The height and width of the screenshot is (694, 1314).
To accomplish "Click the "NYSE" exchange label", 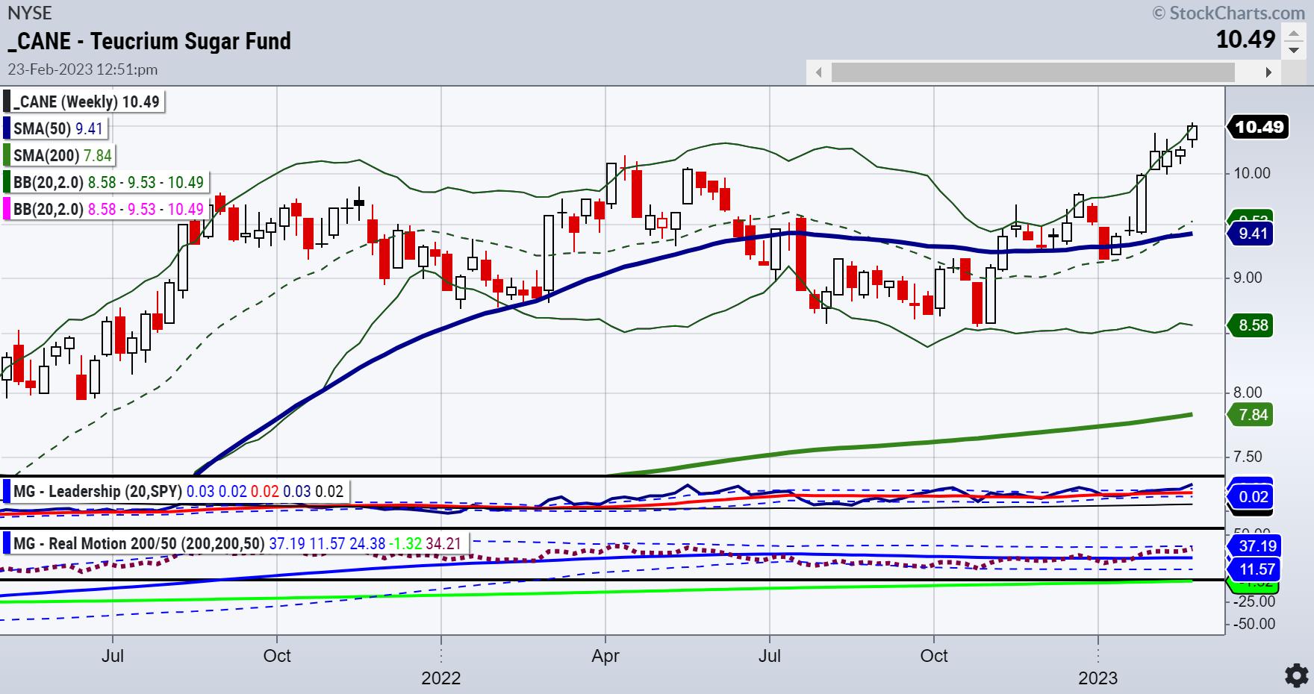I will (x=28, y=12).
